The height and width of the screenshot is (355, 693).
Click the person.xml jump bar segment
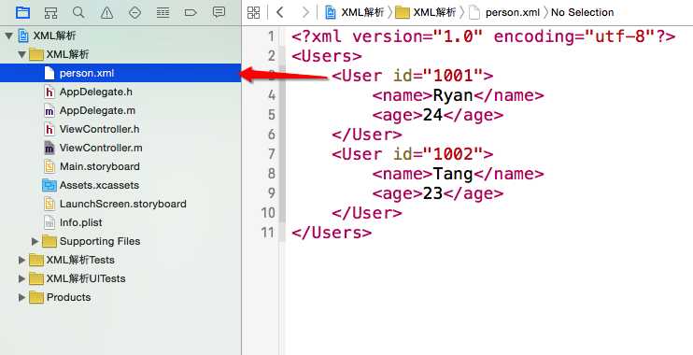[512, 12]
